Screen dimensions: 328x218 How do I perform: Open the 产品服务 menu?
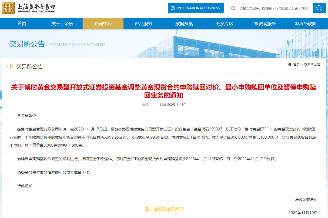click(x=143, y=24)
